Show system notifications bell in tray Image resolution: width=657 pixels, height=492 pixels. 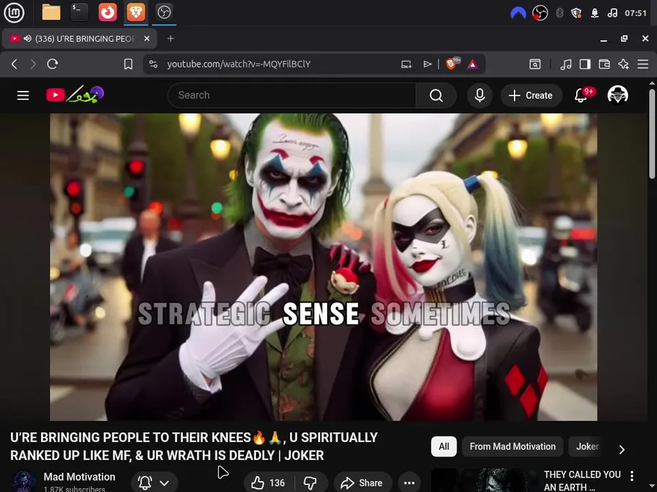(594, 14)
